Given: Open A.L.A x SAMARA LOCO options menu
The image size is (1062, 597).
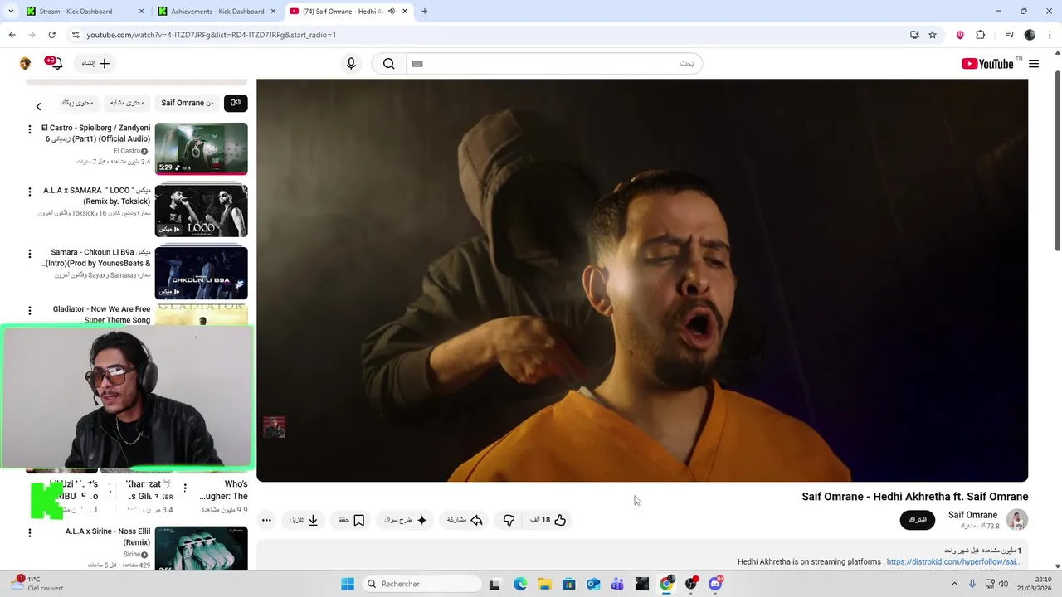Looking at the screenshot, I should point(30,192).
